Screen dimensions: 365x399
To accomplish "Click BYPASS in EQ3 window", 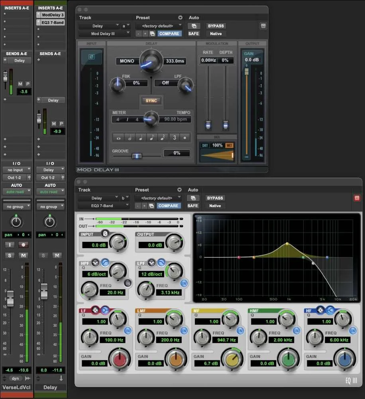I will tap(215, 198).
